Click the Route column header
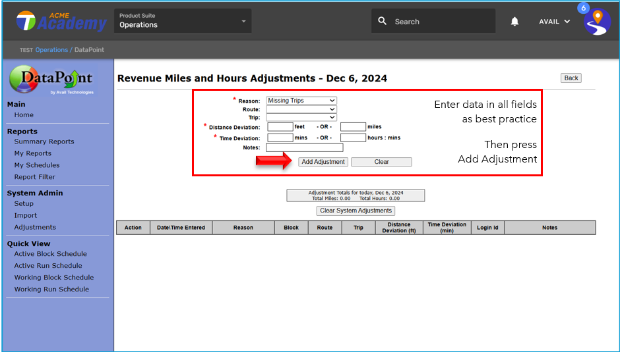 tap(325, 228)
